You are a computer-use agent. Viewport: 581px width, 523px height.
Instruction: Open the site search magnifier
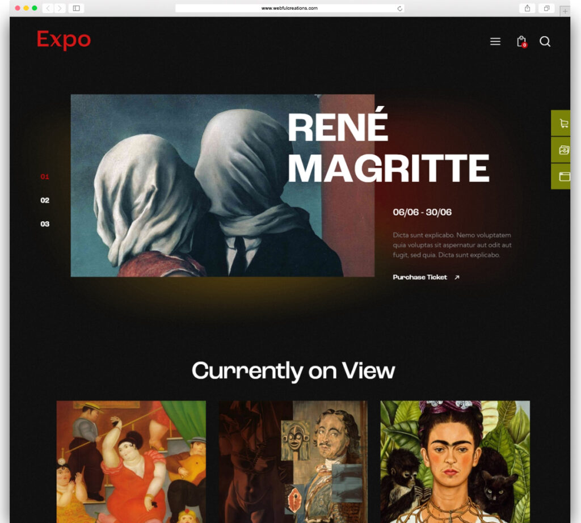pos(545,41)
